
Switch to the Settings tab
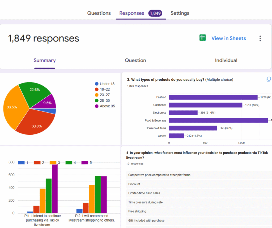tap(180, 13)
